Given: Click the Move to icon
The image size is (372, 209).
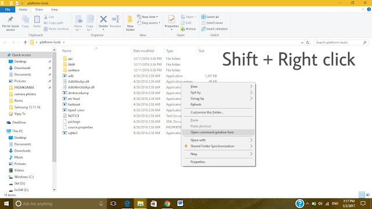Looking at the screenshot, I should (x=78, y=19).
